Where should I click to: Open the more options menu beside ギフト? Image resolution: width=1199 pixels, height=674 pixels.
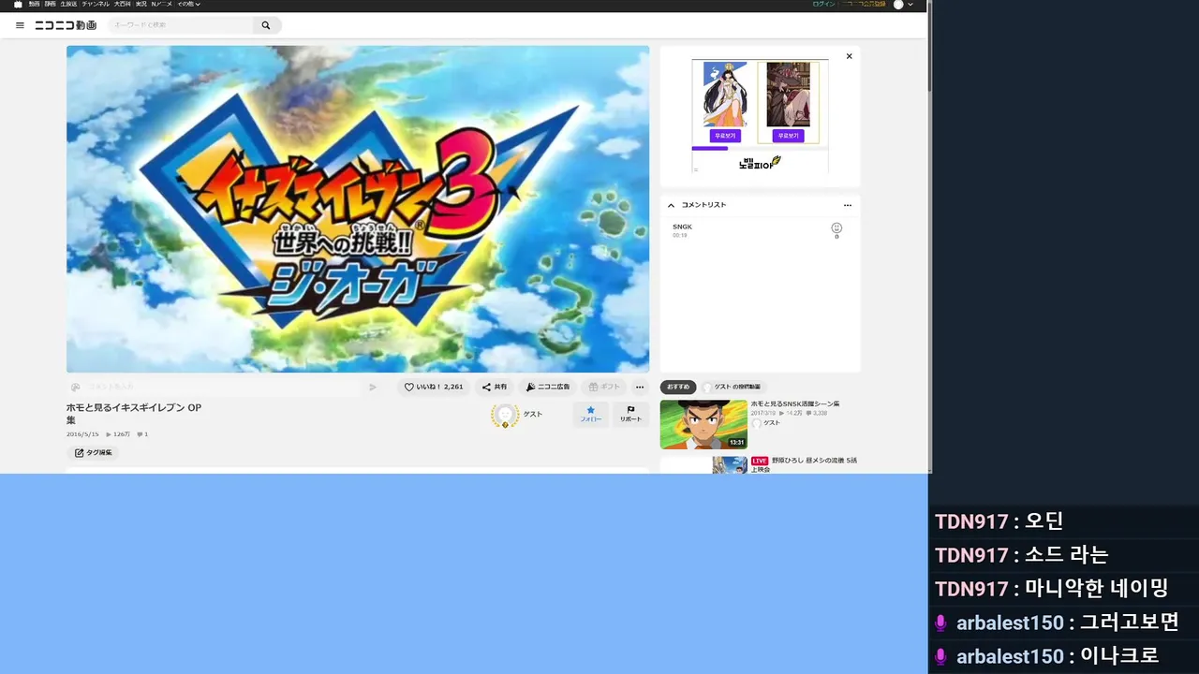coord(640,387)
